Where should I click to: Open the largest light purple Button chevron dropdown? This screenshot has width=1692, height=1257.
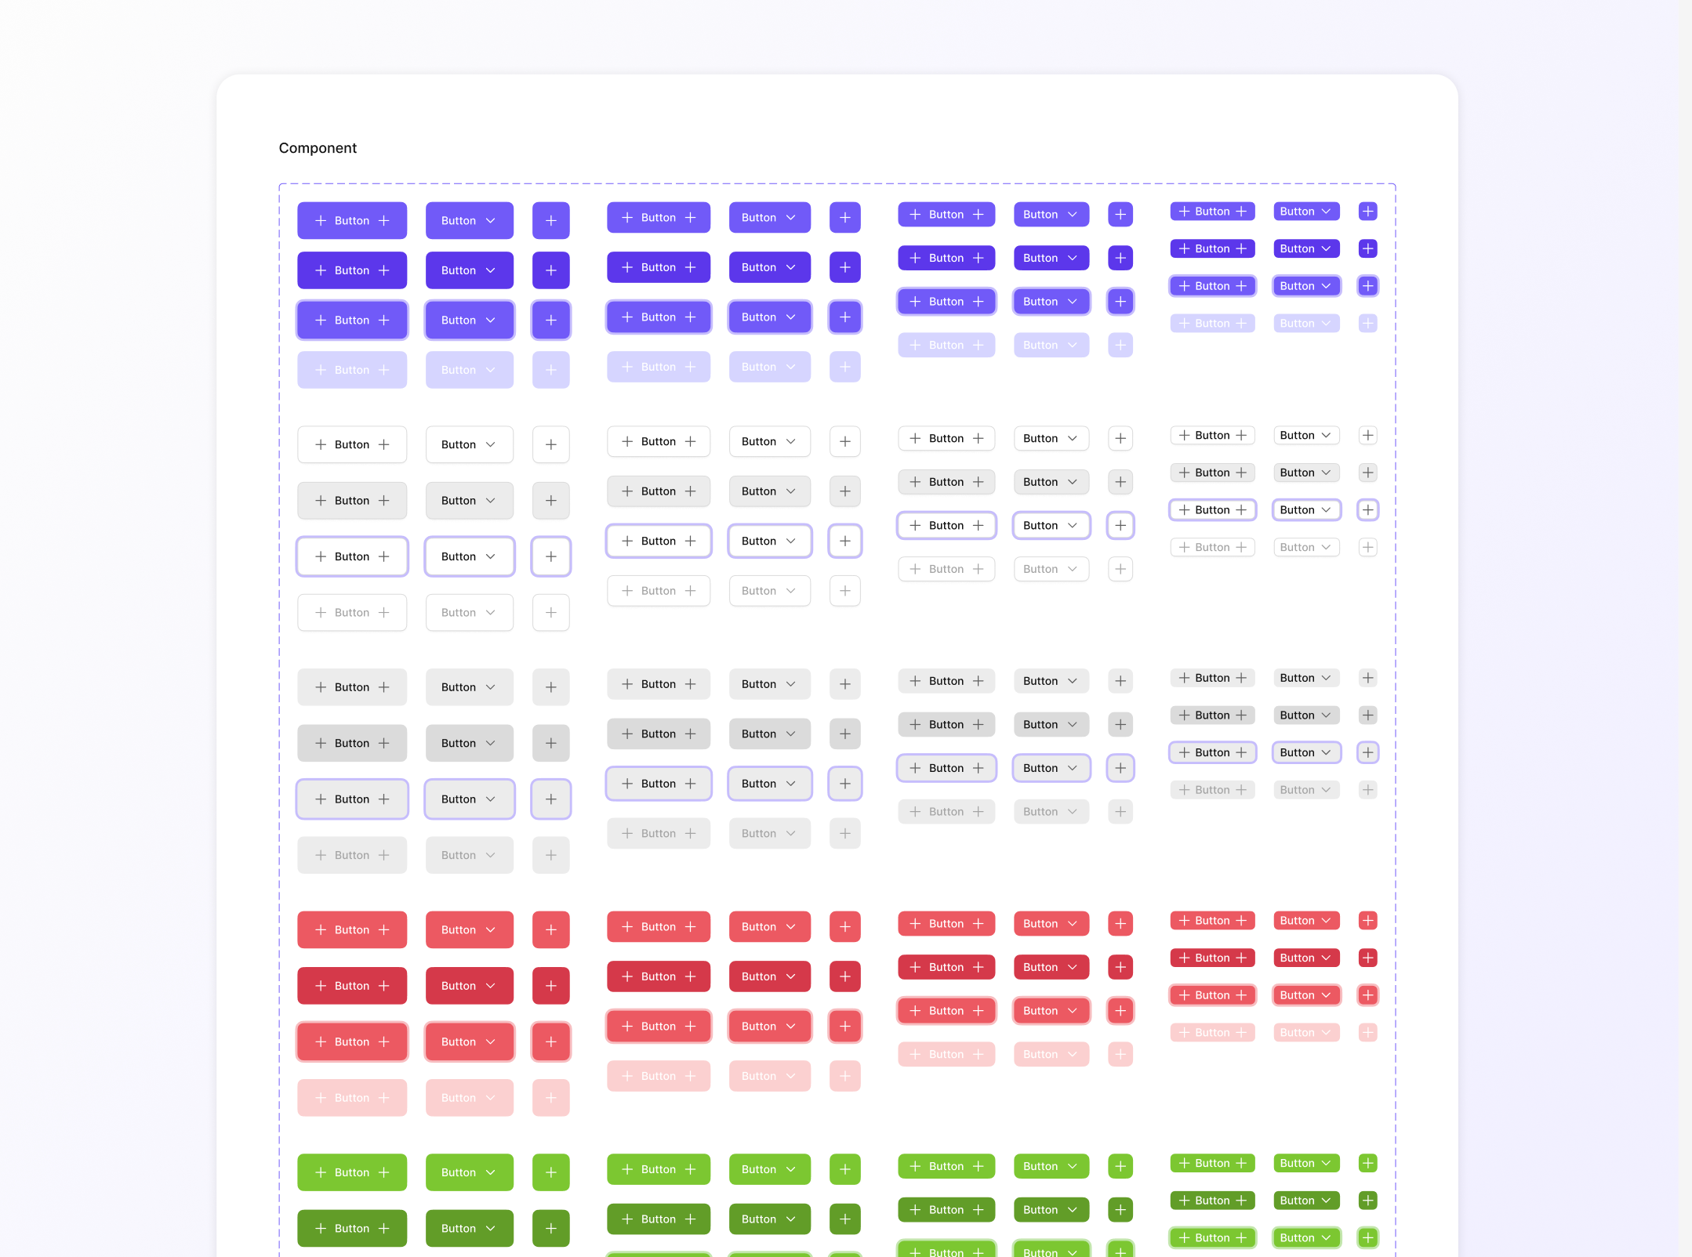click(469, 370)
